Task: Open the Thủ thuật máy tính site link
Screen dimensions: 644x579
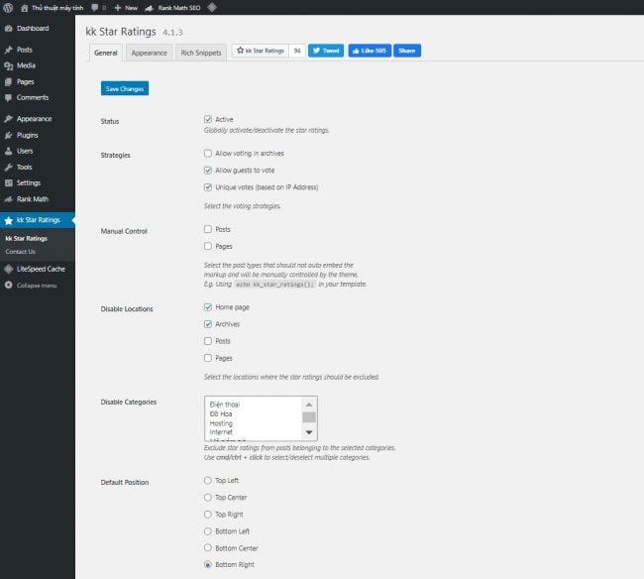Action: (x=57, y=8)
